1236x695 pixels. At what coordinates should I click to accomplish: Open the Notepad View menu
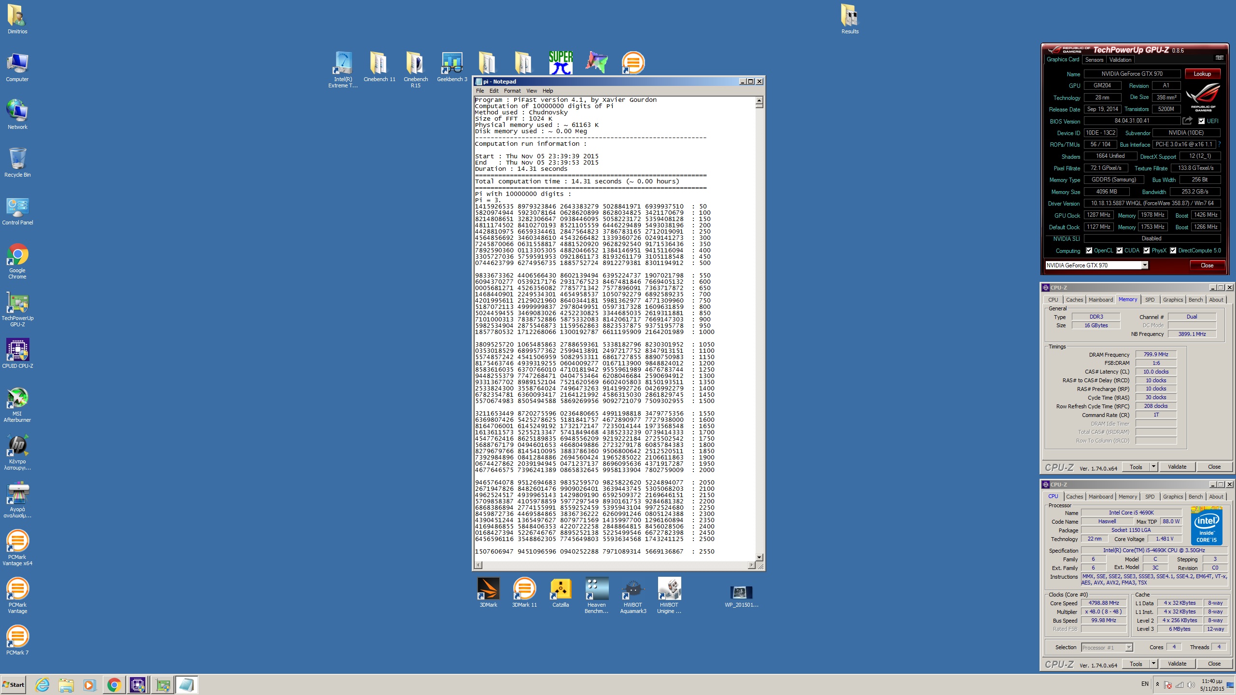pyautogui.click(x=532, y=91)
